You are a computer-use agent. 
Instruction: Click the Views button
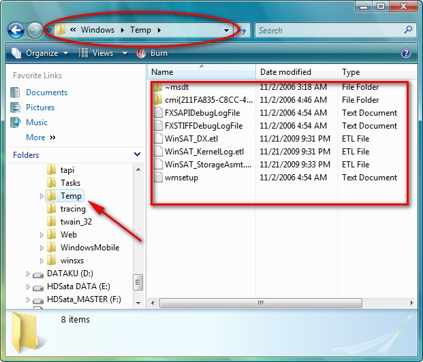pyautogui.click(x=96, y=53)
